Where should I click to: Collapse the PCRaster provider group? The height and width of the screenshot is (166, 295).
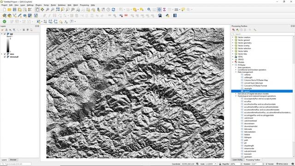(233, 65)
